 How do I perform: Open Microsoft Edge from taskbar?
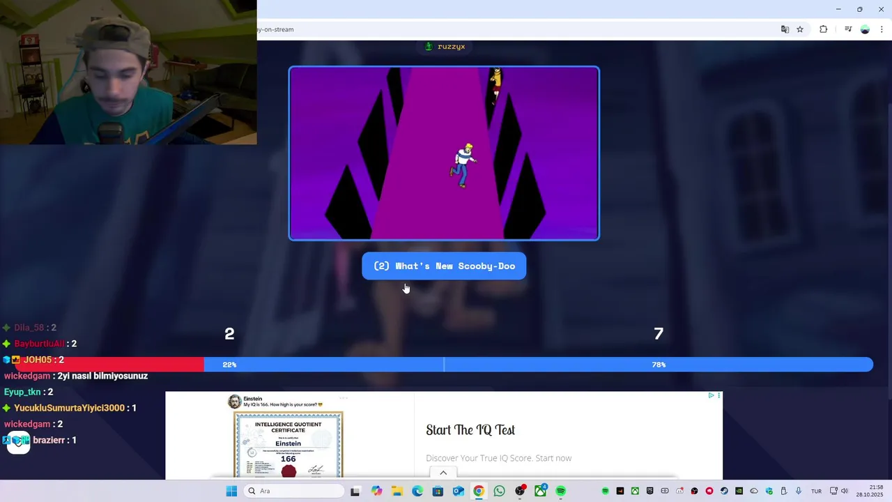(417, 491)
